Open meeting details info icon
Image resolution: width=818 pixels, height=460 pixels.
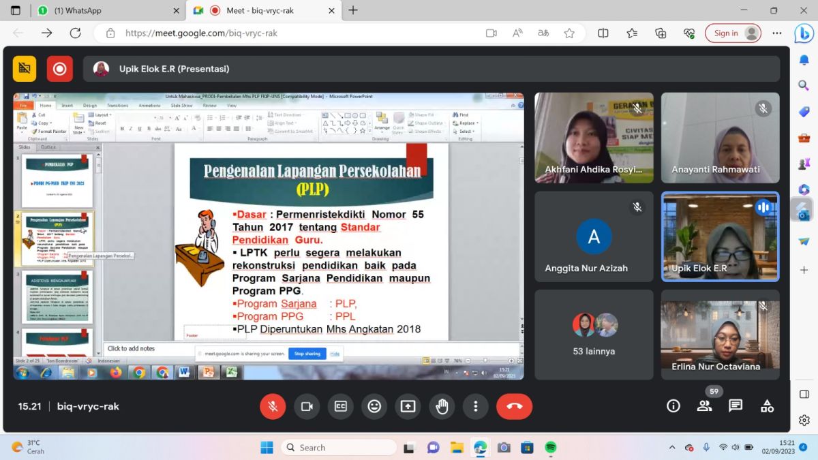coord(673,406)
